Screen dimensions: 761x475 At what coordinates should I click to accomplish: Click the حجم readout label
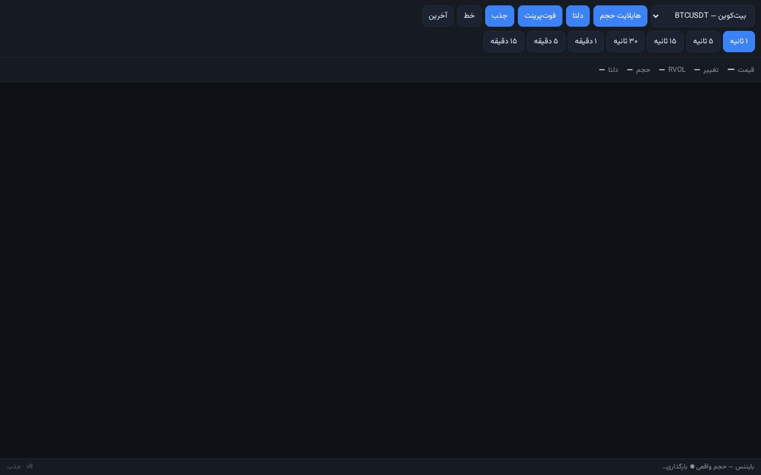[643, 70]
